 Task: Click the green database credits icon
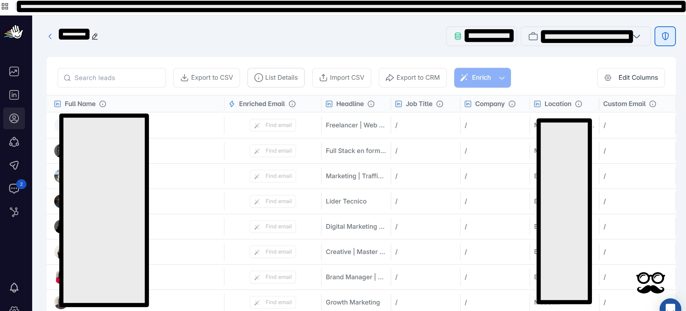coord(457,36)
